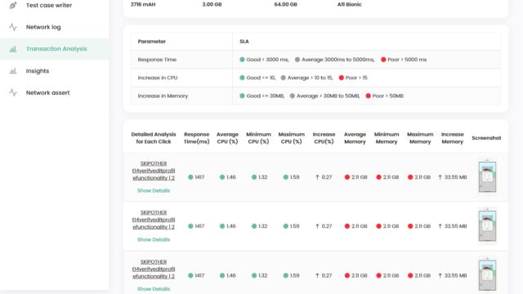Click minimum CPU 1.32 in second row
The image size is (523, 294).
263,226
